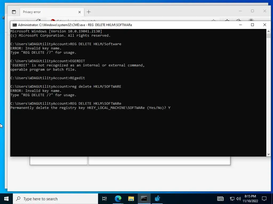
Task: Click the CMD title bar text
Action: 75,25
